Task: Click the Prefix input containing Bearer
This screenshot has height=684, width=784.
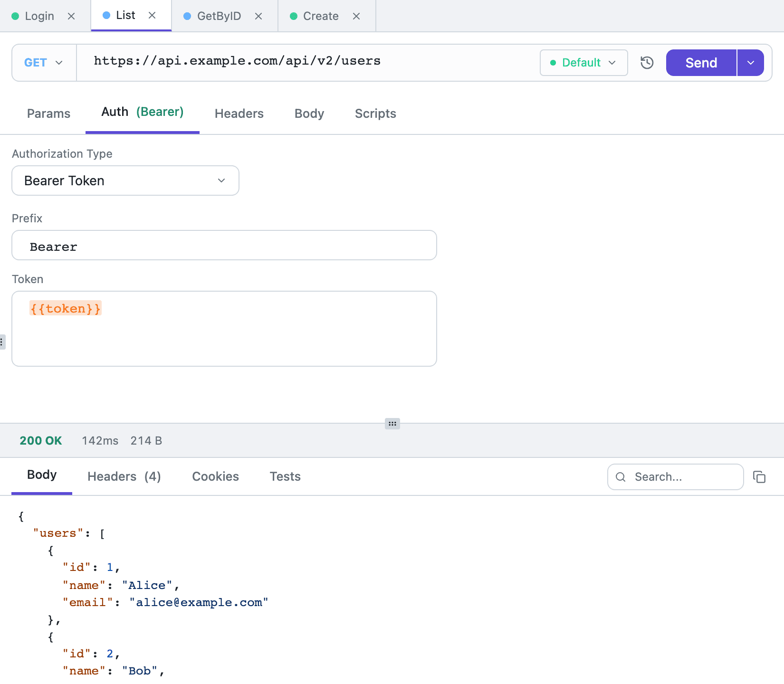Action: coord(224,245)
